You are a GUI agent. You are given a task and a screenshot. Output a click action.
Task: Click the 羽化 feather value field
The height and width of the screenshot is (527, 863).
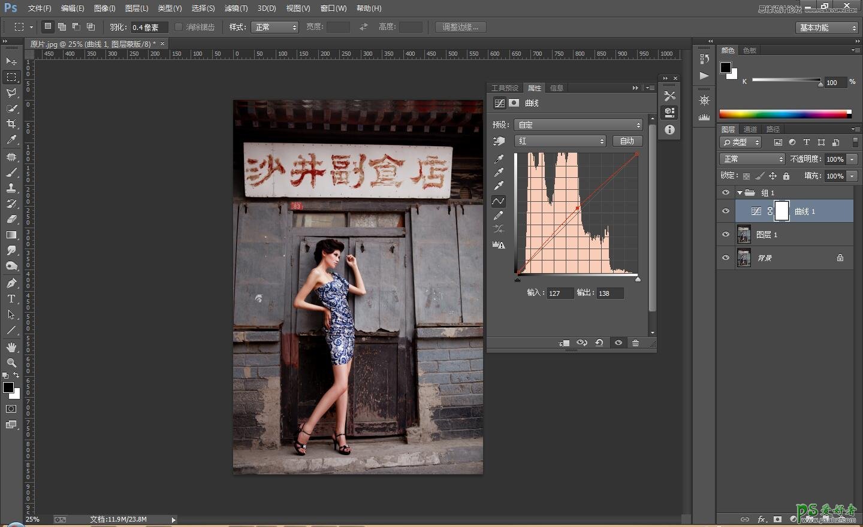click(x=149, y=27)
